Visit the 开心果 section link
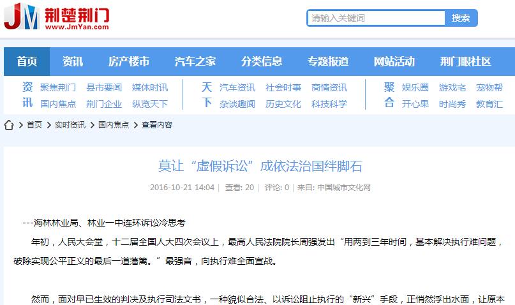Viewport: 515px width, 305px height. click(x=415, y=104)
